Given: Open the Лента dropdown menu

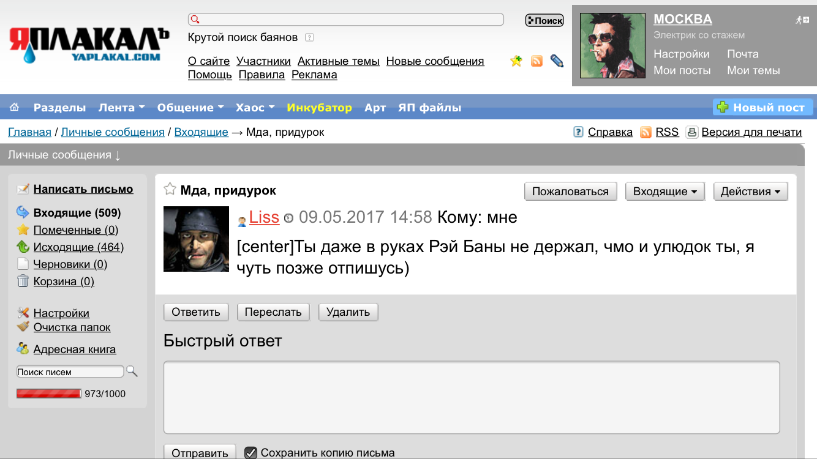Looking at the screenshot, I should point(121,108).
